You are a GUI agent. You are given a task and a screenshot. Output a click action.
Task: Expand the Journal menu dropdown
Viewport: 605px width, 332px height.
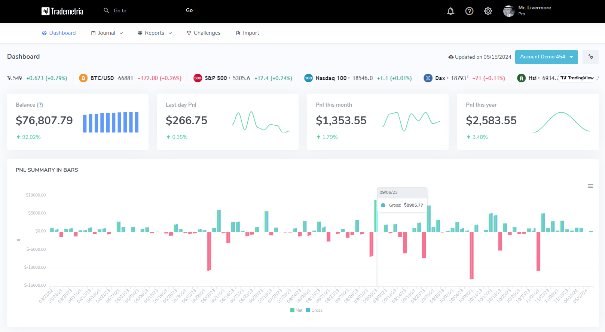point(107,33)
